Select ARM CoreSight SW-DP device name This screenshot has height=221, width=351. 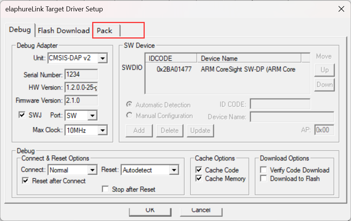pos(248,69)
